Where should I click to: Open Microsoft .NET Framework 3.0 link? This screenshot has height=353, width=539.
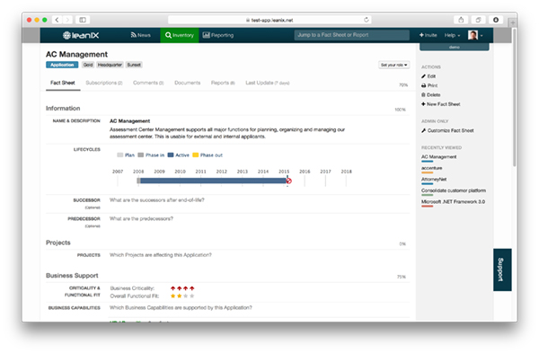pyautogui.click(x=454, y=202)
